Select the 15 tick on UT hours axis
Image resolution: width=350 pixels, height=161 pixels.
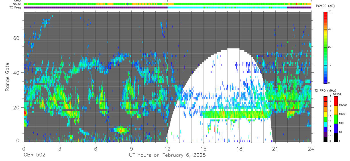click(204, 148)
